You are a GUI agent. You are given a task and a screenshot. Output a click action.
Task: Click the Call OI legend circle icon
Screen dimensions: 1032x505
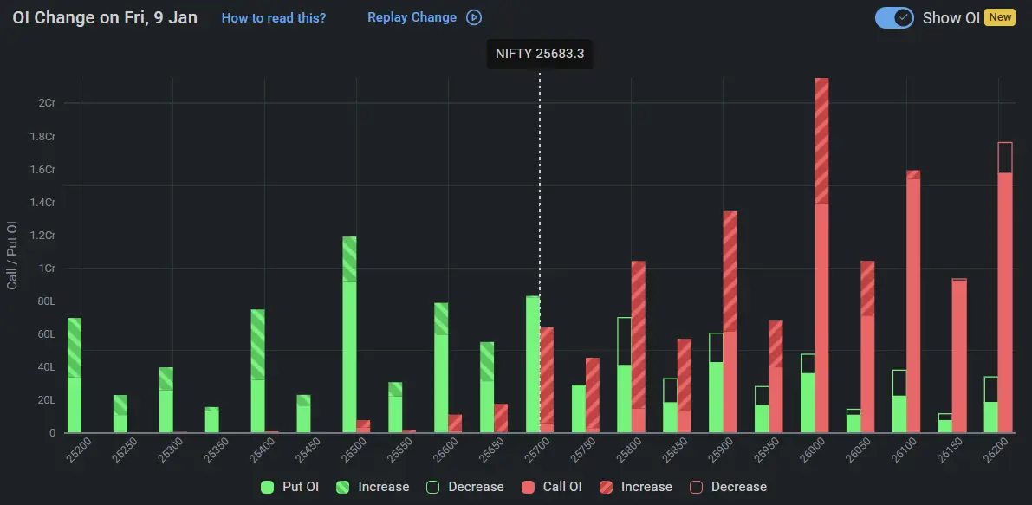pyautogui.click(x=529, y=486)
